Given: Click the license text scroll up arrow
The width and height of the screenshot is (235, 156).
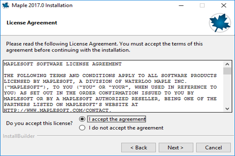Looking at the screenshot, I should tap(227, 64).
